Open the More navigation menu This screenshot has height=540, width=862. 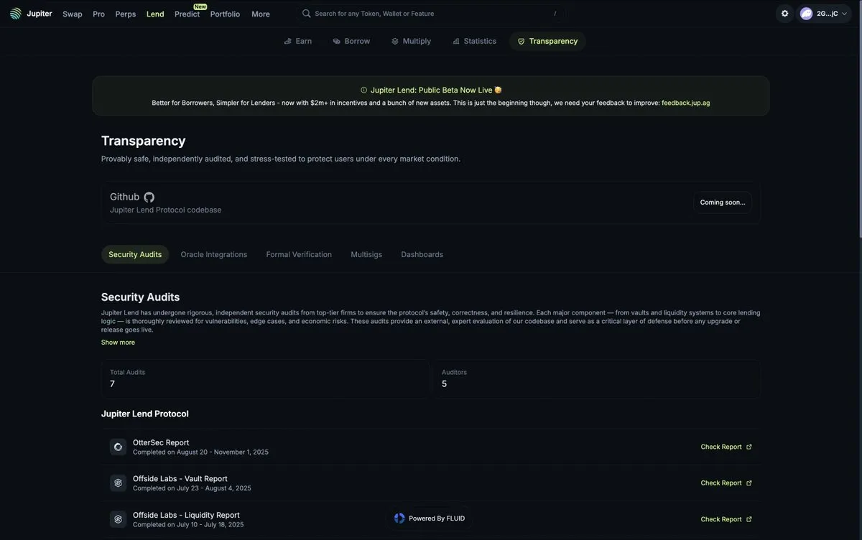click(x=261, y=14)
